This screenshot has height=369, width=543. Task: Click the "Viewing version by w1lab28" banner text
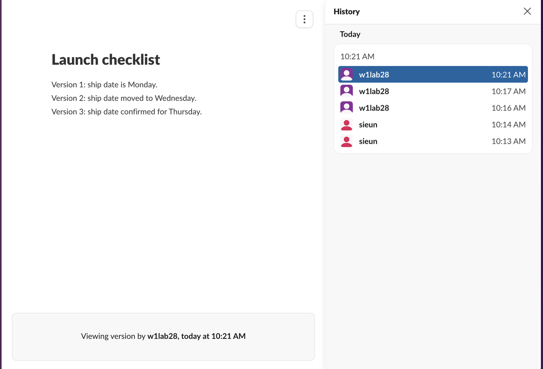163,336
